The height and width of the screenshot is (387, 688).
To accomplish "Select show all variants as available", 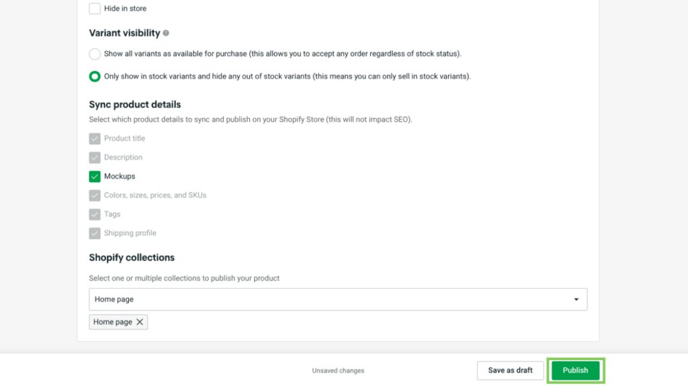I will click(x=94, y=54).
